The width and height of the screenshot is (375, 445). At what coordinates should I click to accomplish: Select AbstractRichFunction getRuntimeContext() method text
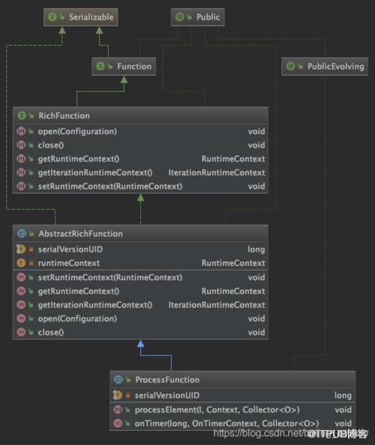pos(79,291)
